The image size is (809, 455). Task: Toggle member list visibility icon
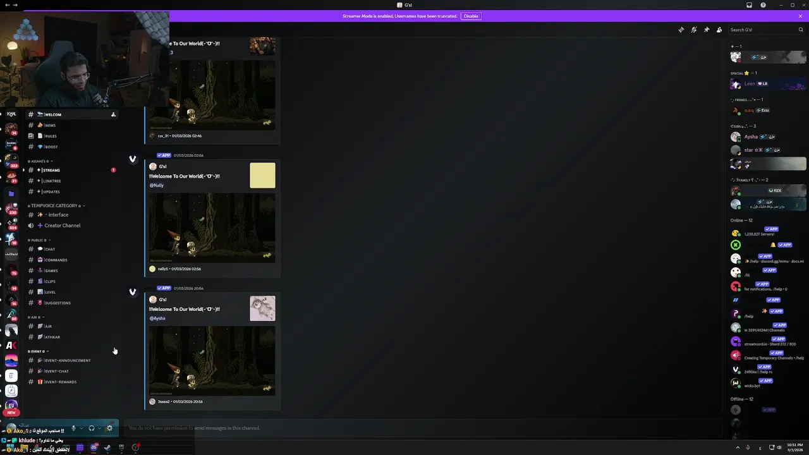(x=719, y=30)
